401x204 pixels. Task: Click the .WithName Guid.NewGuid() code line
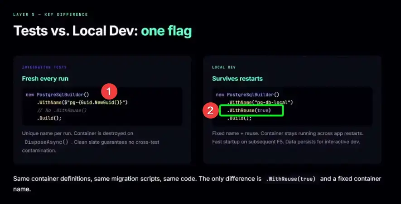(82, 103)
